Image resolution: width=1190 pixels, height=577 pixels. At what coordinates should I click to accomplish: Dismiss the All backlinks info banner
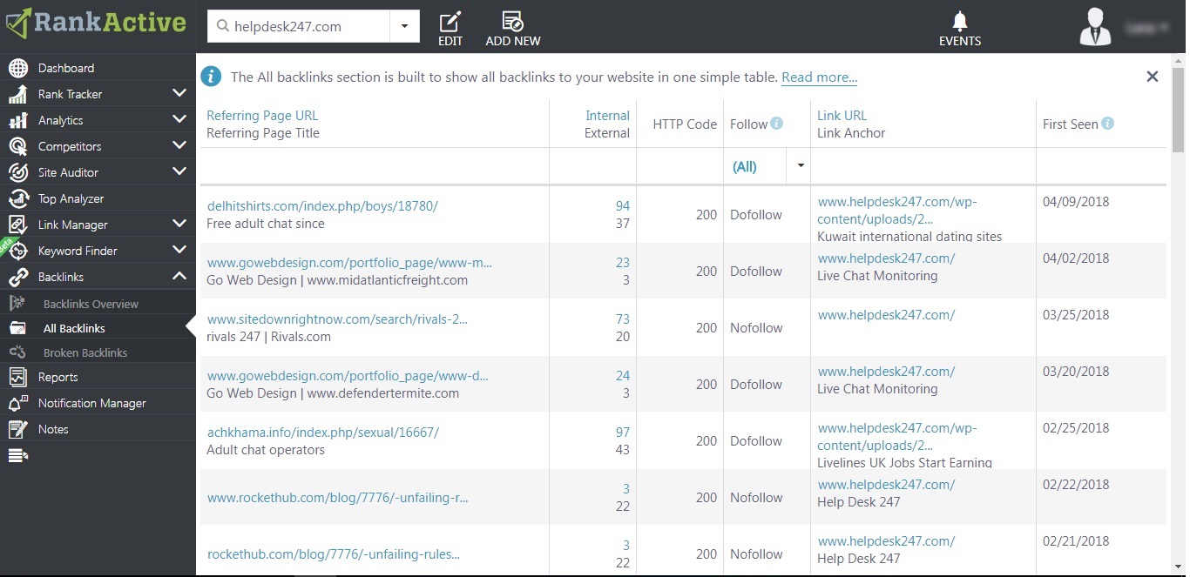point(1152,77)
